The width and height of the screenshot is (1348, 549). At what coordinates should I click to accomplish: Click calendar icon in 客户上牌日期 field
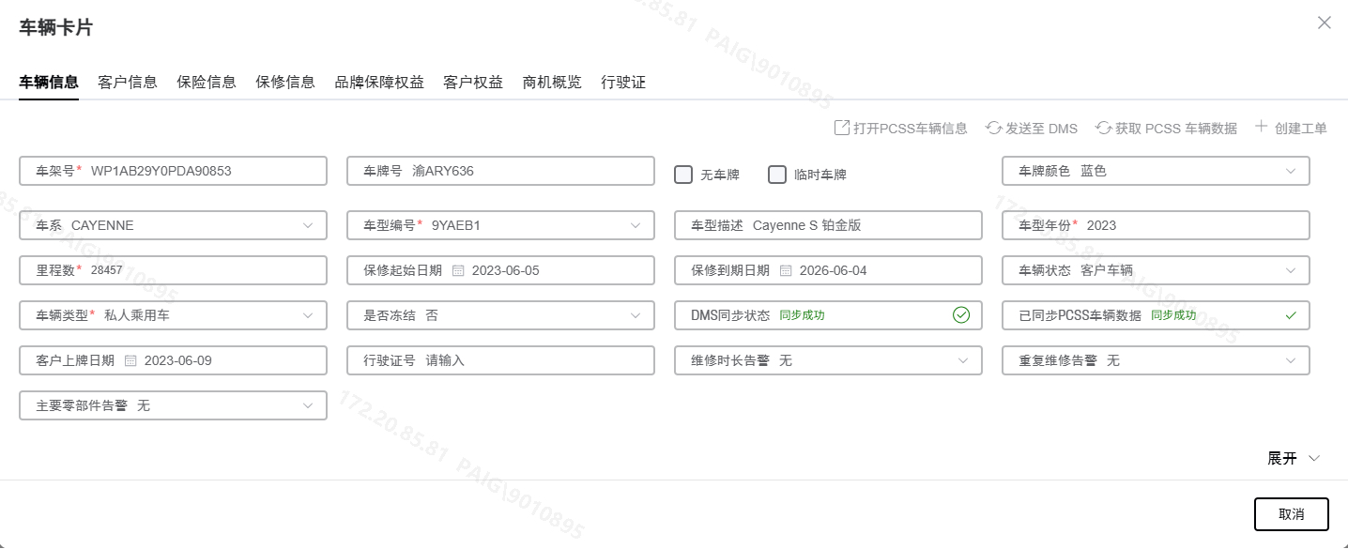[x=131, y=360]
